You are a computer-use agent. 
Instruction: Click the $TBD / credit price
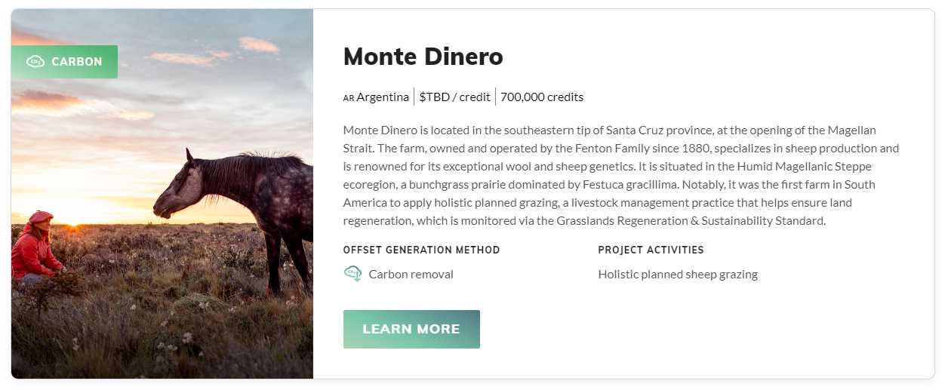454,97
